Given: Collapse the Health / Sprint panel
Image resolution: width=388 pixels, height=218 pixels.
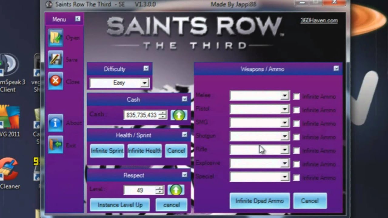Looking at the screenshot, I should click(185, 135).
